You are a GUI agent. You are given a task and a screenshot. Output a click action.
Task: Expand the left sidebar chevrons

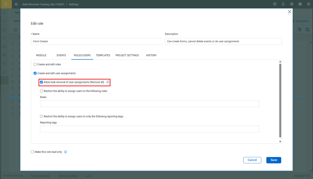(x=4, y=13)
